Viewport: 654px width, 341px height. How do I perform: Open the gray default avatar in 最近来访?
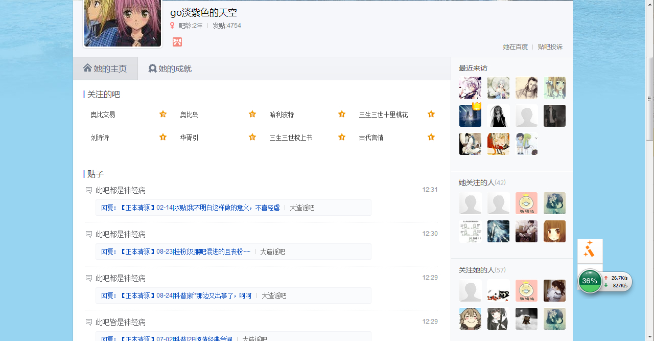(x=526, y=116)
